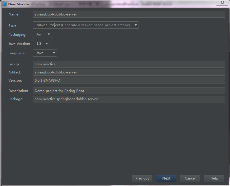Click the Group: label
The width and height of the screenshot is (230, 186).
click(x=14, y=64)
